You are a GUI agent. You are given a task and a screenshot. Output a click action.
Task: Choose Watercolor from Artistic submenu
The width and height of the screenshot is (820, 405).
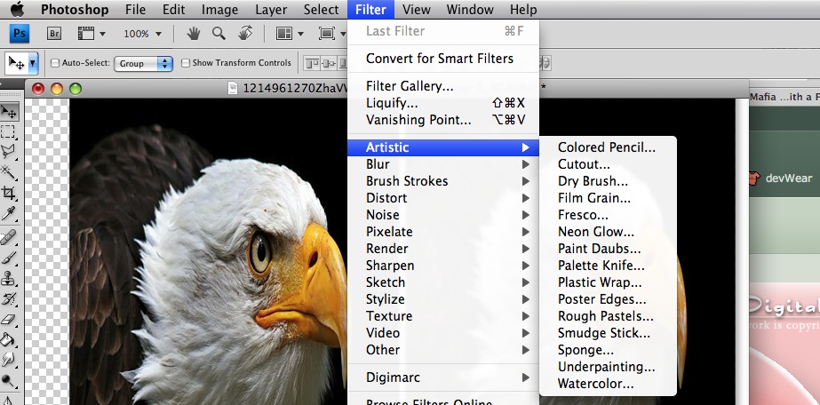(x=595, y=384)
